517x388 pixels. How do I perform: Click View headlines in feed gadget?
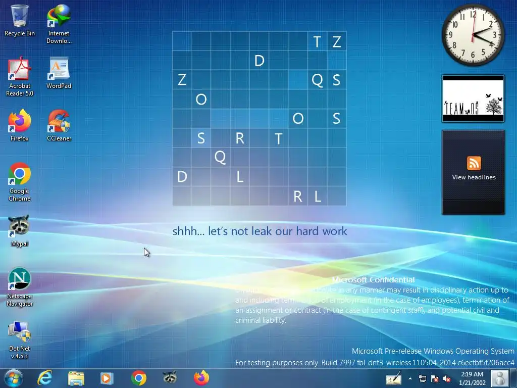coord(474,177)
